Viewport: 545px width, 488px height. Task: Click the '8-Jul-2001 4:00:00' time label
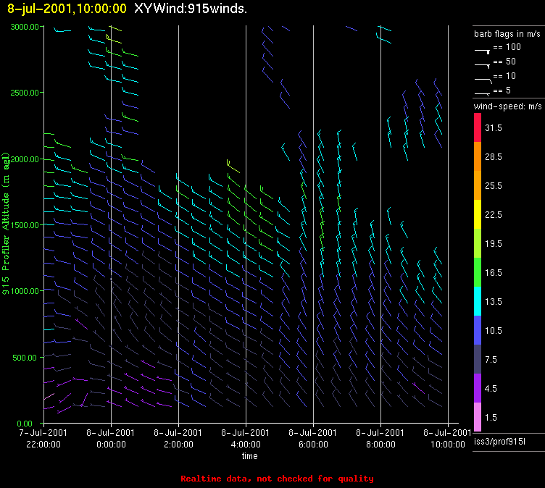[246, 438]
